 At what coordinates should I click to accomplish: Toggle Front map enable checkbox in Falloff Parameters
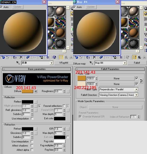pos(137,78)
